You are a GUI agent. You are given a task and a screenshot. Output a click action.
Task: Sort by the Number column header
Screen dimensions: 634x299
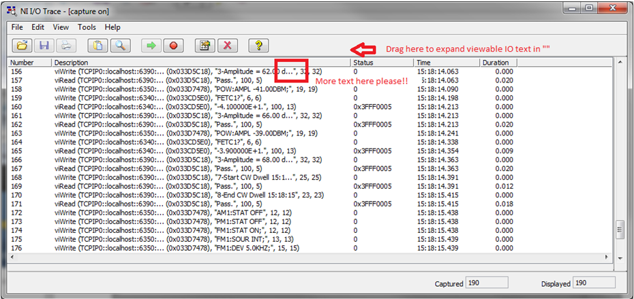click(x=30, y=63)
